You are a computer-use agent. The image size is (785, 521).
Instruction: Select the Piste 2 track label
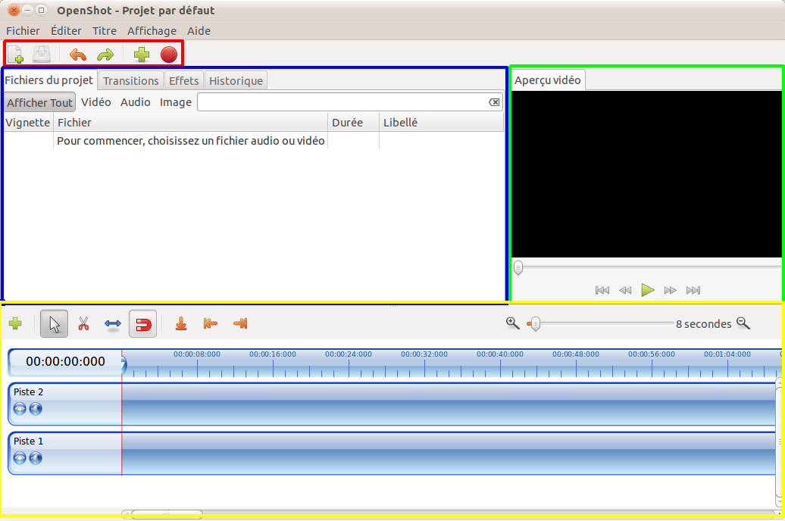click(29, 392)
